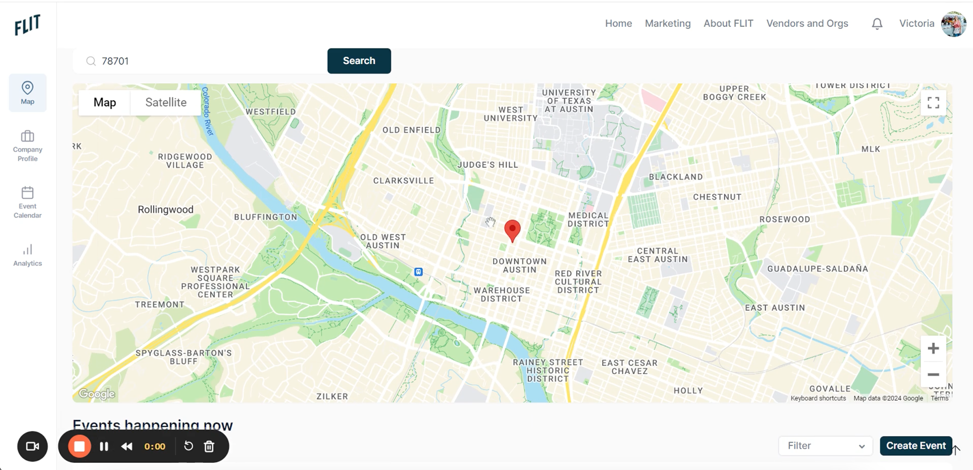This screenshot has width=973, height=470.
Task: Open About FLIT page
Action: (728, 23)
